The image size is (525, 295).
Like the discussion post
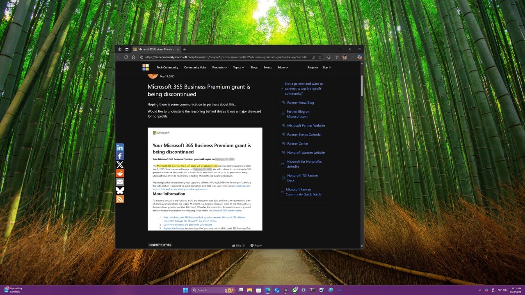coord(237,245)
